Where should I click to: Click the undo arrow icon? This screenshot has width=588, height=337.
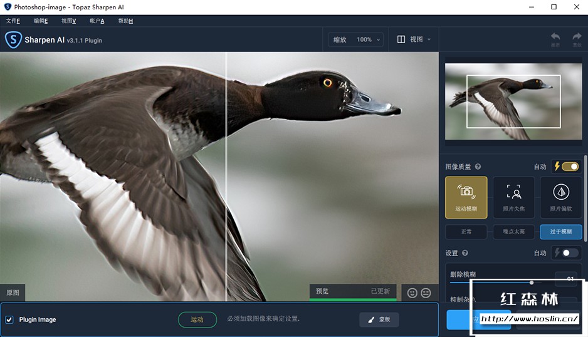pyautogui.click(x=555, y=37)
